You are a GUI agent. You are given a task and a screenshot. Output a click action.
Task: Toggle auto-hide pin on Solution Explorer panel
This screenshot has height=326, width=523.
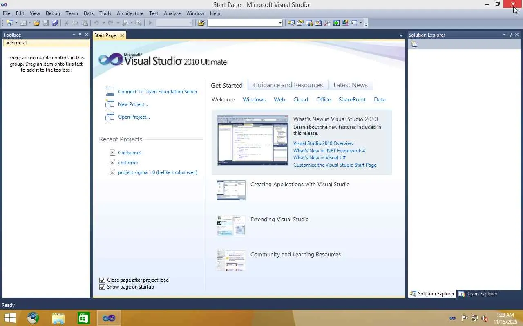510,35
